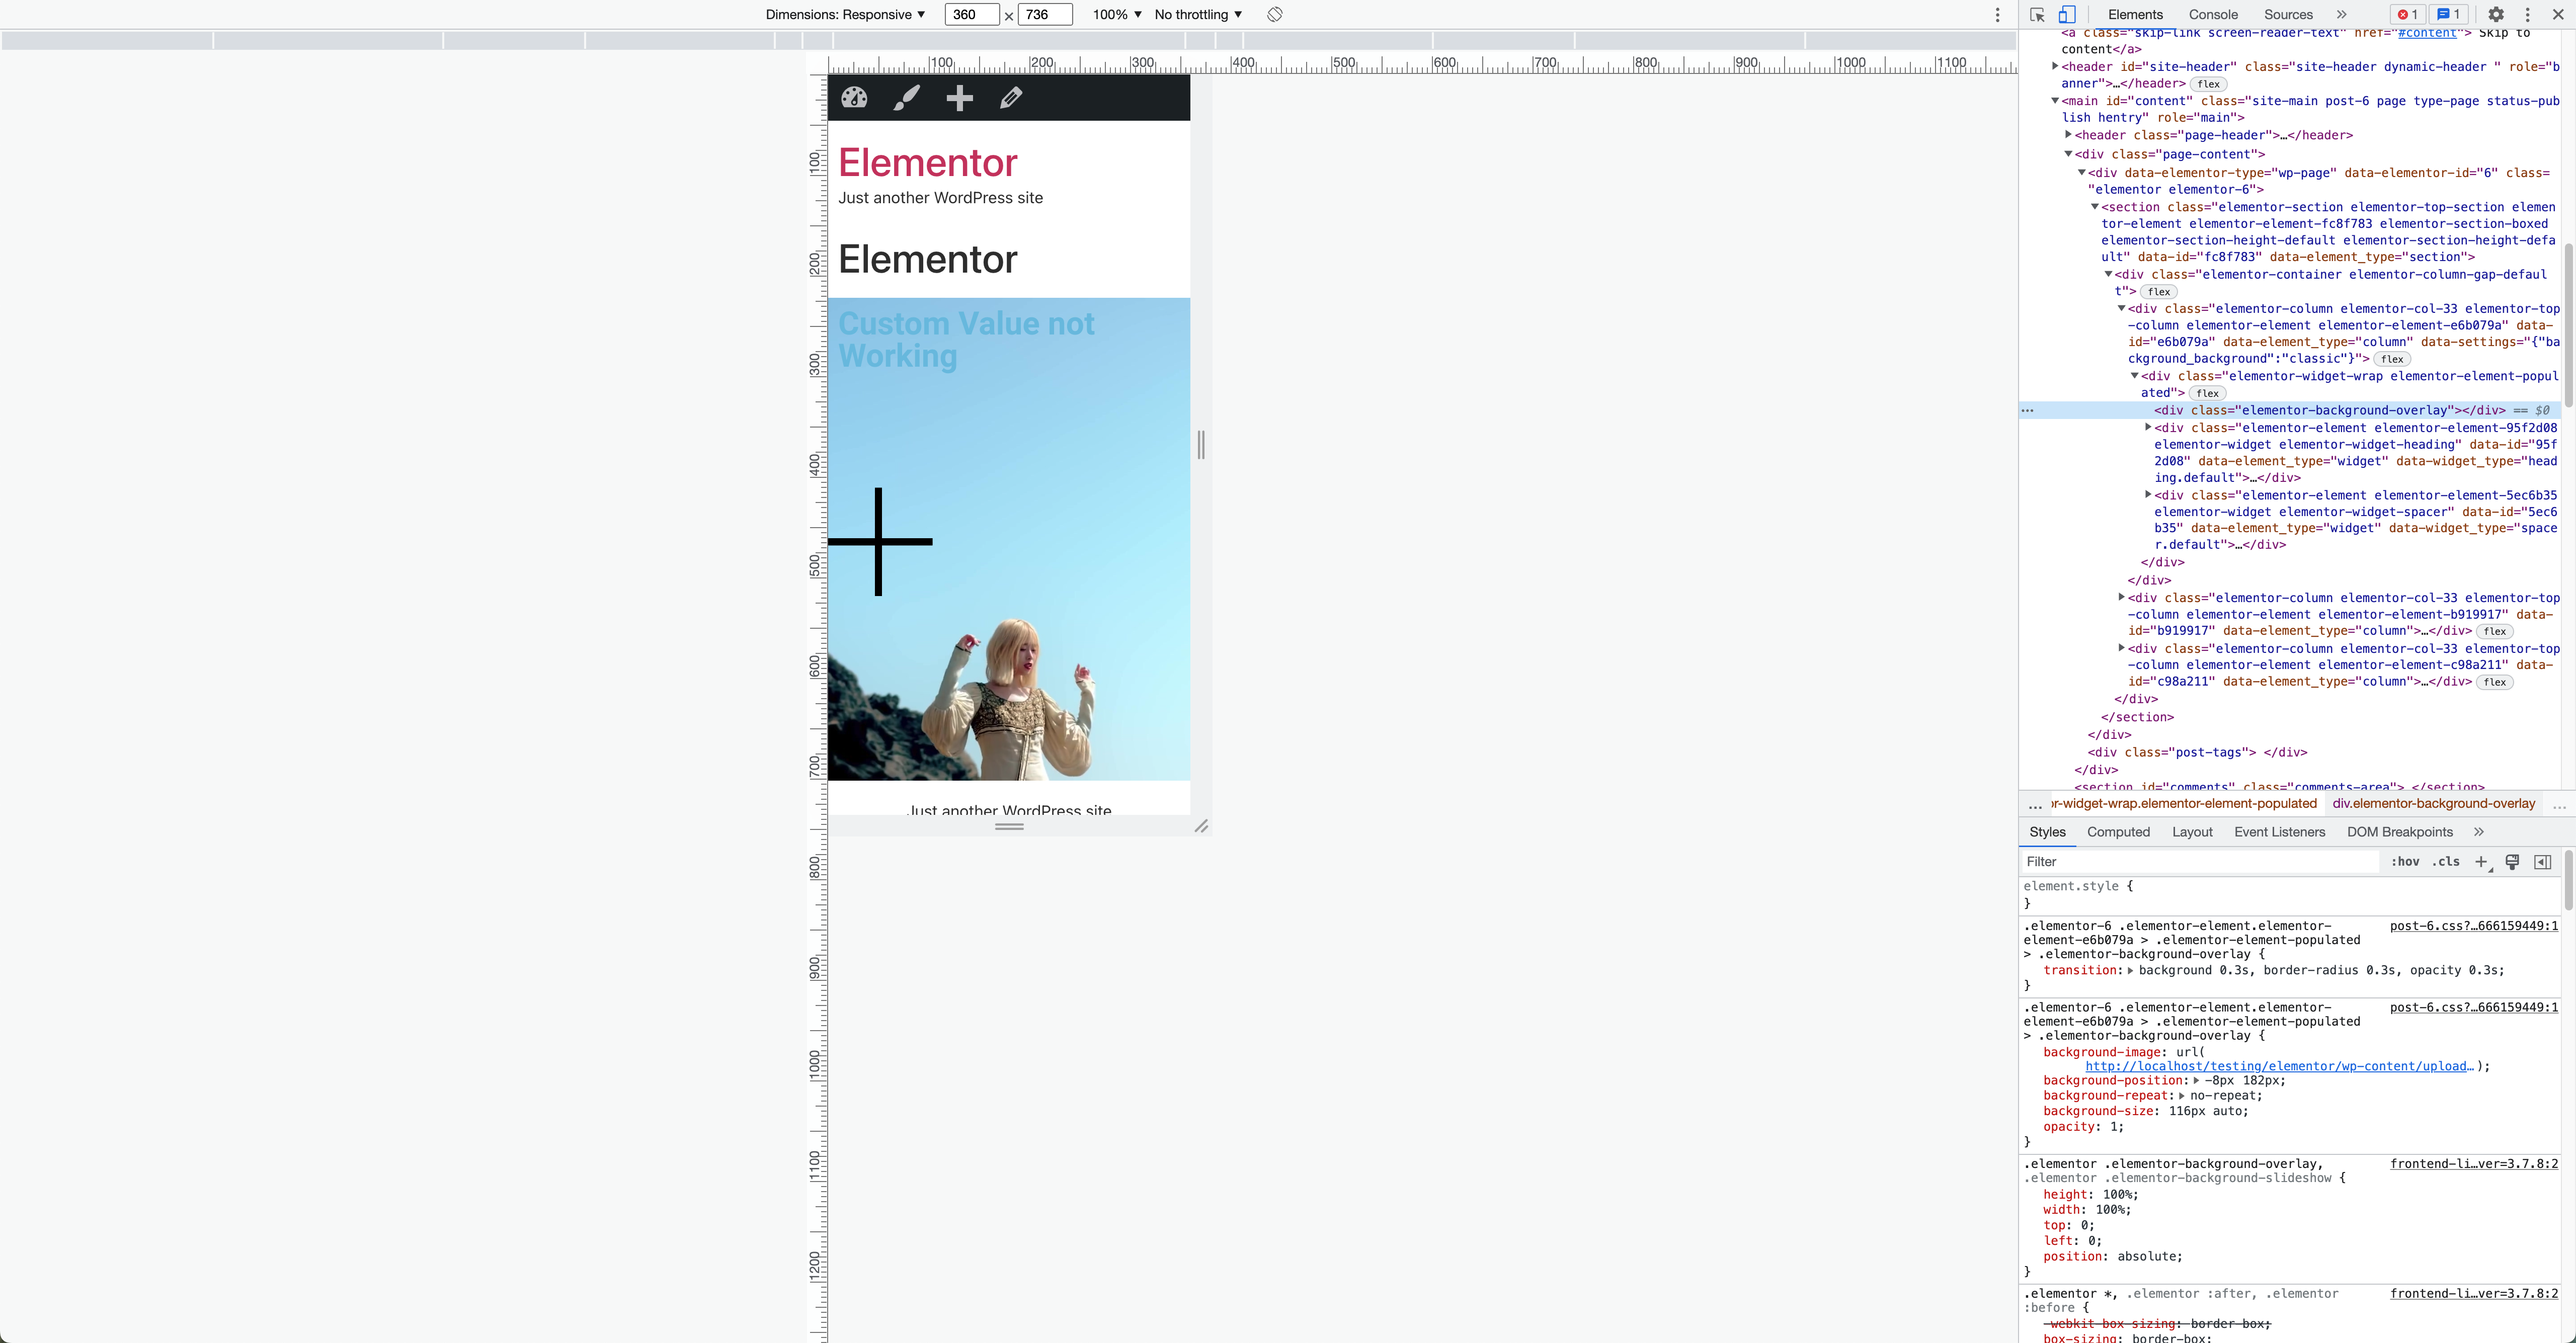Toggle the :hov element state panel
Image resolution: width=2576 pixels, height=1343 pixels.
(x=2405, y=862)
